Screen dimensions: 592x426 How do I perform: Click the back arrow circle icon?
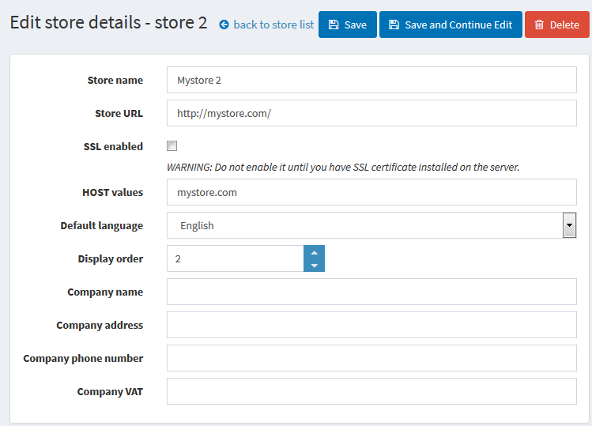pos(224,25)
